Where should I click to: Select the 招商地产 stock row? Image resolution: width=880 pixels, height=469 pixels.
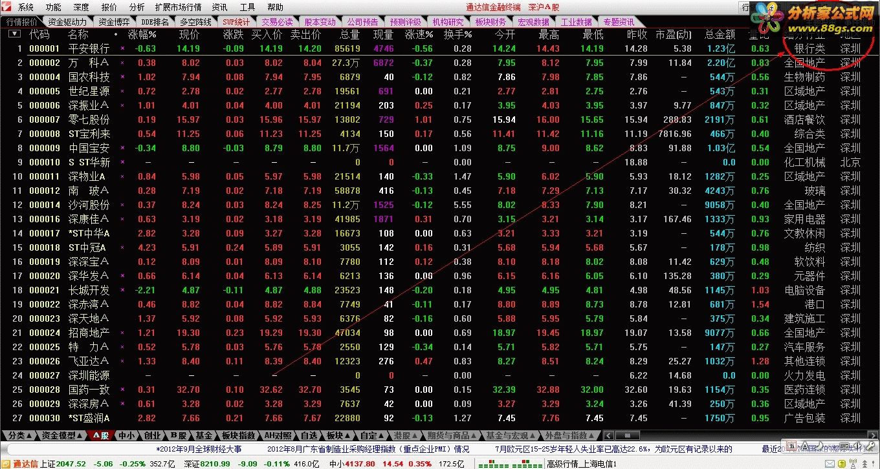click(x=440, y=333)
